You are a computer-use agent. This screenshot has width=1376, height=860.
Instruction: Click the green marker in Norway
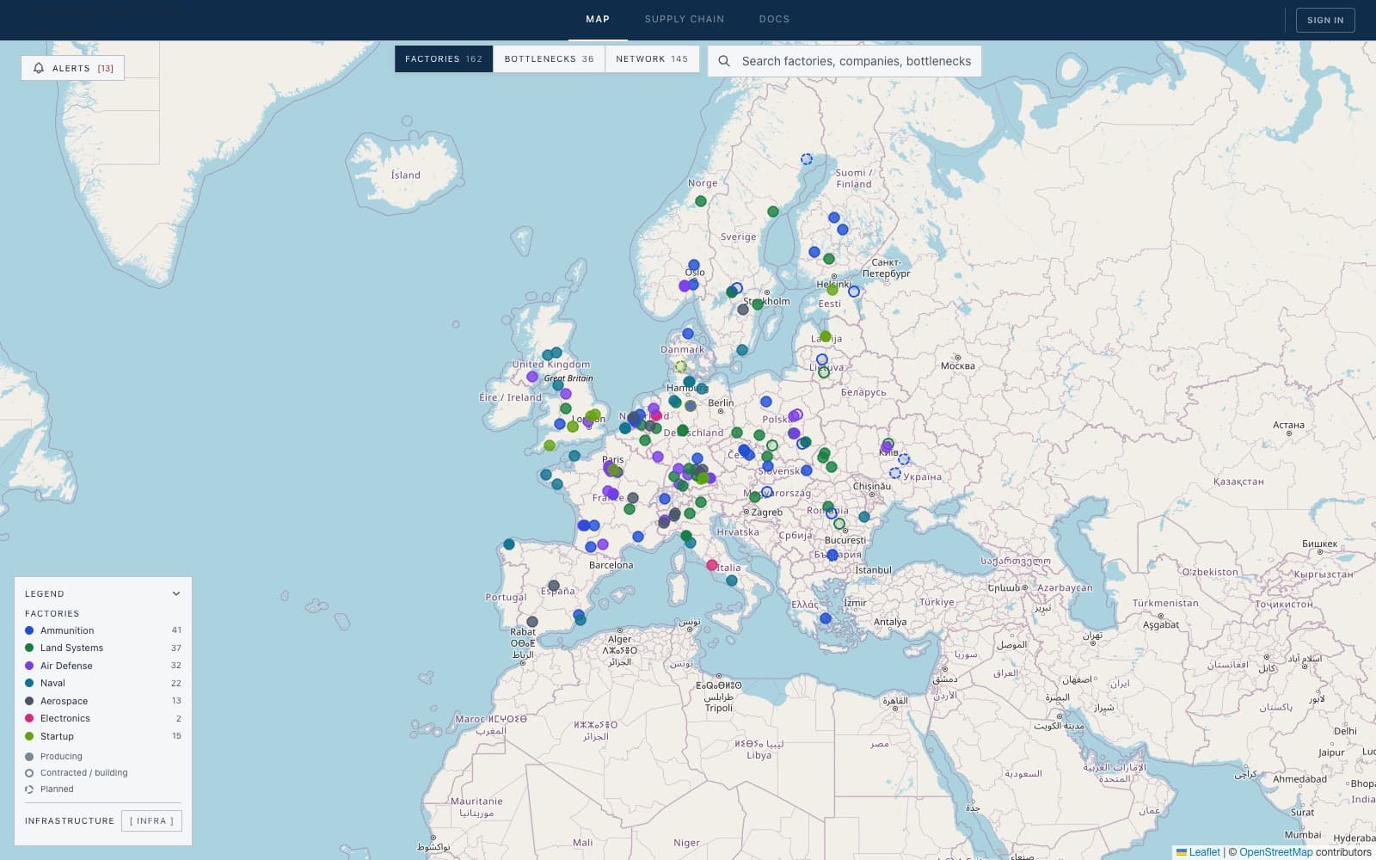coord(701,201)
